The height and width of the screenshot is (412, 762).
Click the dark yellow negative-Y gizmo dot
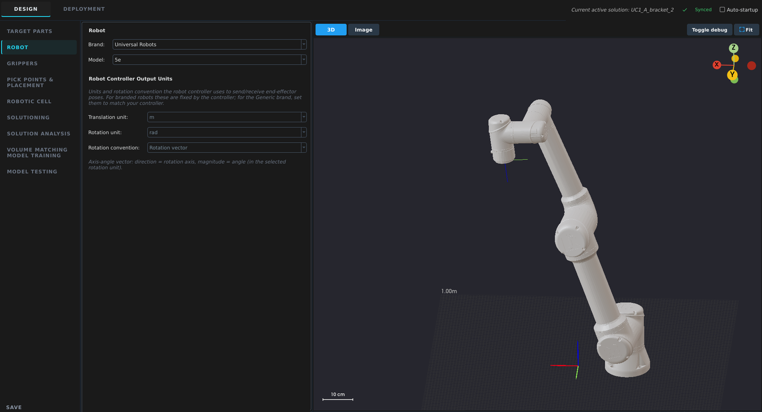[735, 58]
